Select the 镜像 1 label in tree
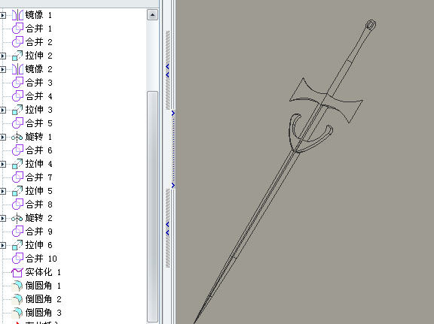 (x=38, y=15)
